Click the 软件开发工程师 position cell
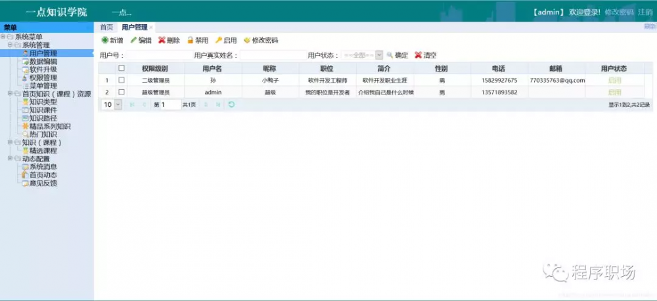 coord(328,80)
